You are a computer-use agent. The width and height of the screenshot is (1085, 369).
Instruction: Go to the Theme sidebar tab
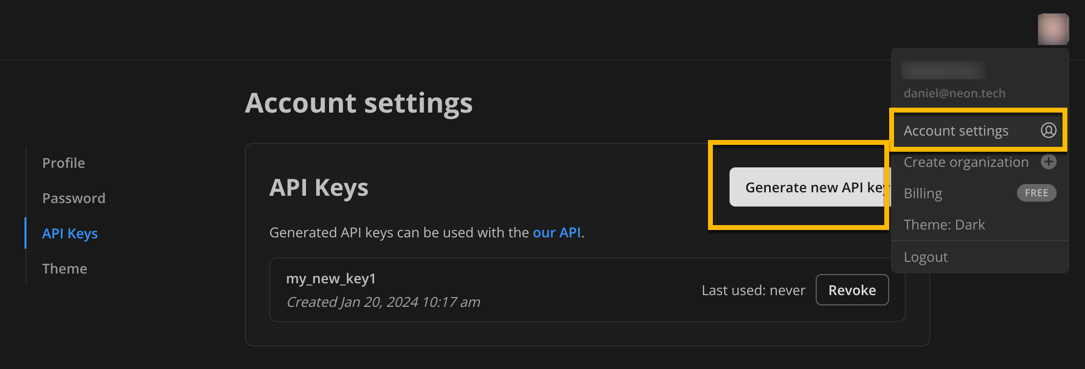point(65,269)
